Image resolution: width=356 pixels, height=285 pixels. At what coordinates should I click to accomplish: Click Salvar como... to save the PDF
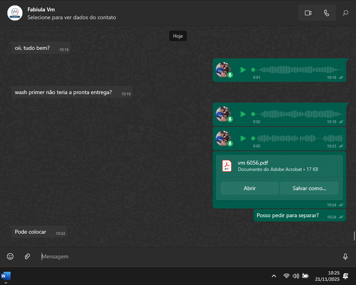click(x=309, y=188)
